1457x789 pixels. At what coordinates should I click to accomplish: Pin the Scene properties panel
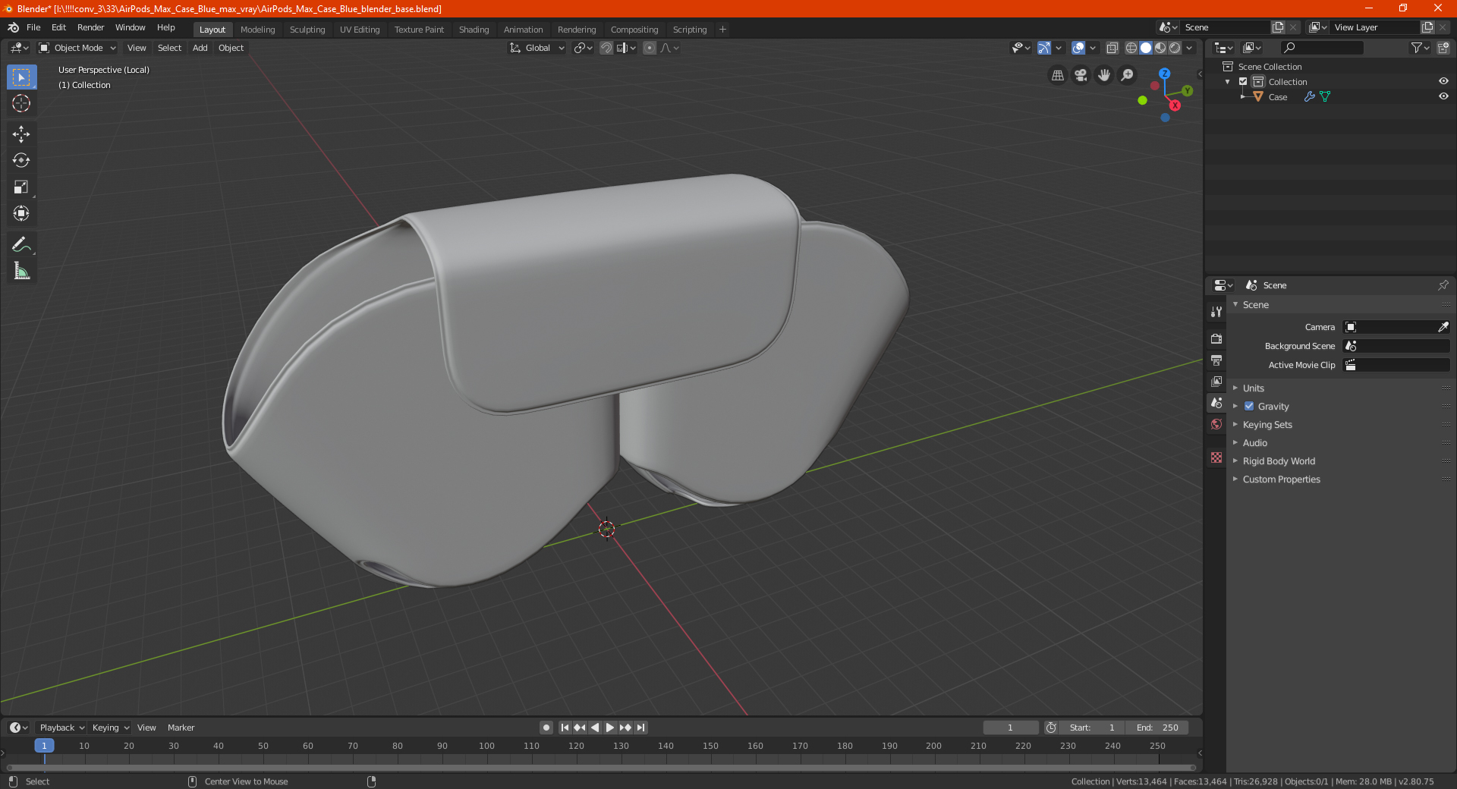coord(1443,285)
